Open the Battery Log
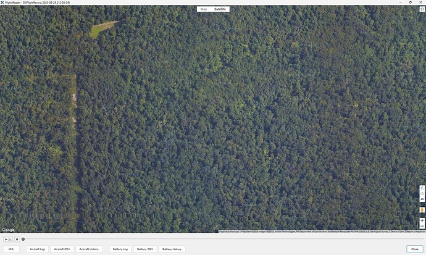Image resolution: width=426 pixels, height=255 pixels. coord(120,249)
